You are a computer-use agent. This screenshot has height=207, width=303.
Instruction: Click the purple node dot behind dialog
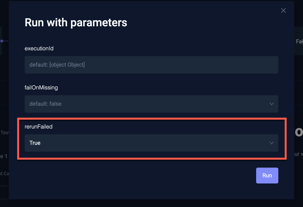[2, 41]
